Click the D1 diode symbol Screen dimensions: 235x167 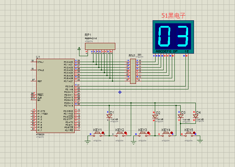click(109, 116)
